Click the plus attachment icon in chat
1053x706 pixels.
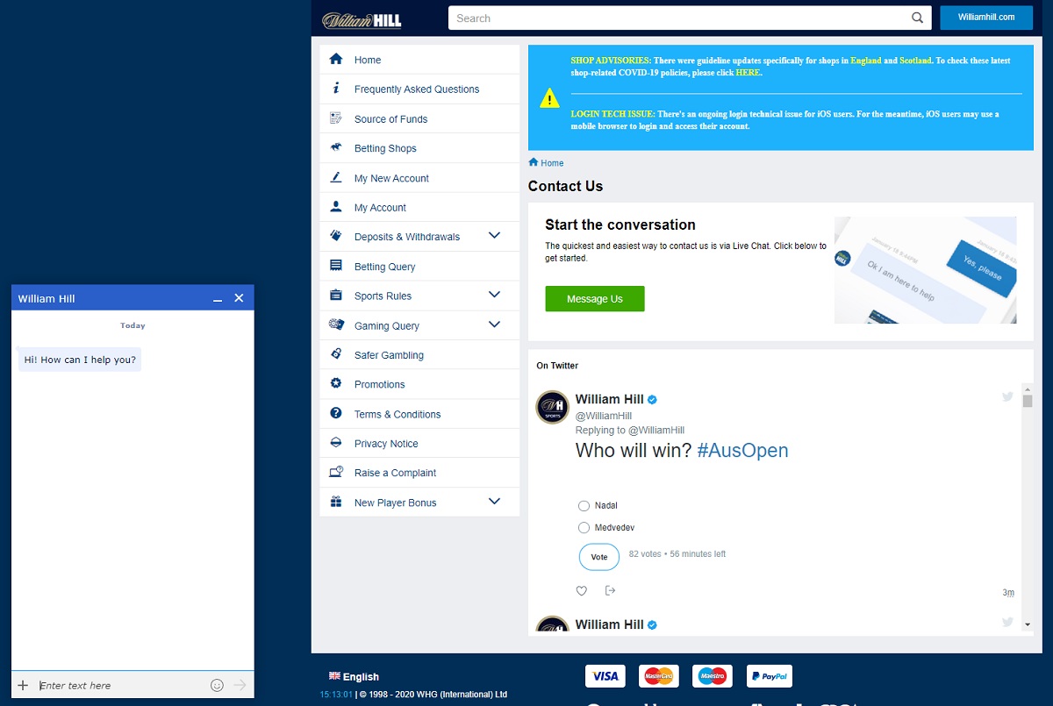(x=23, y=685)
